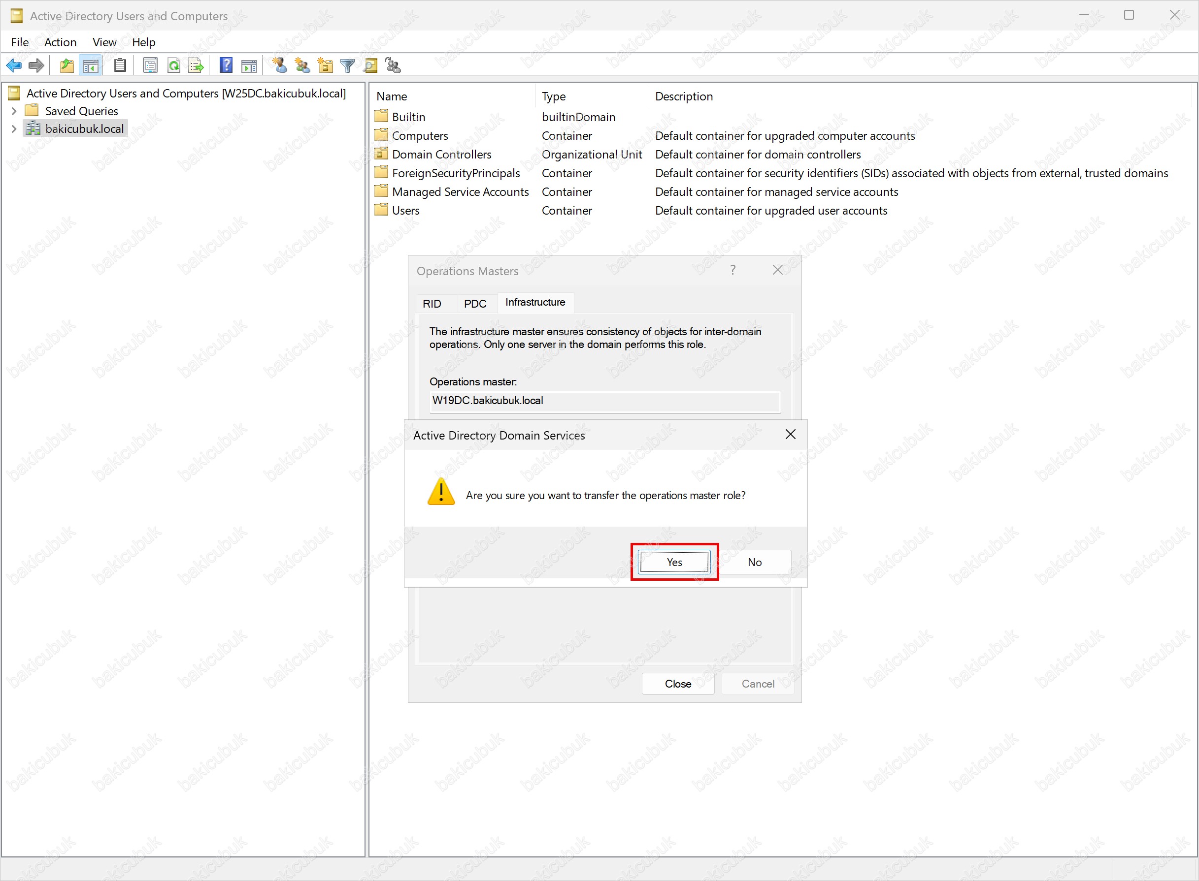Screen dimensions: 1199x881
Task: Toggle the Show/Hide Action Pane icon
Action: (249, 65)
